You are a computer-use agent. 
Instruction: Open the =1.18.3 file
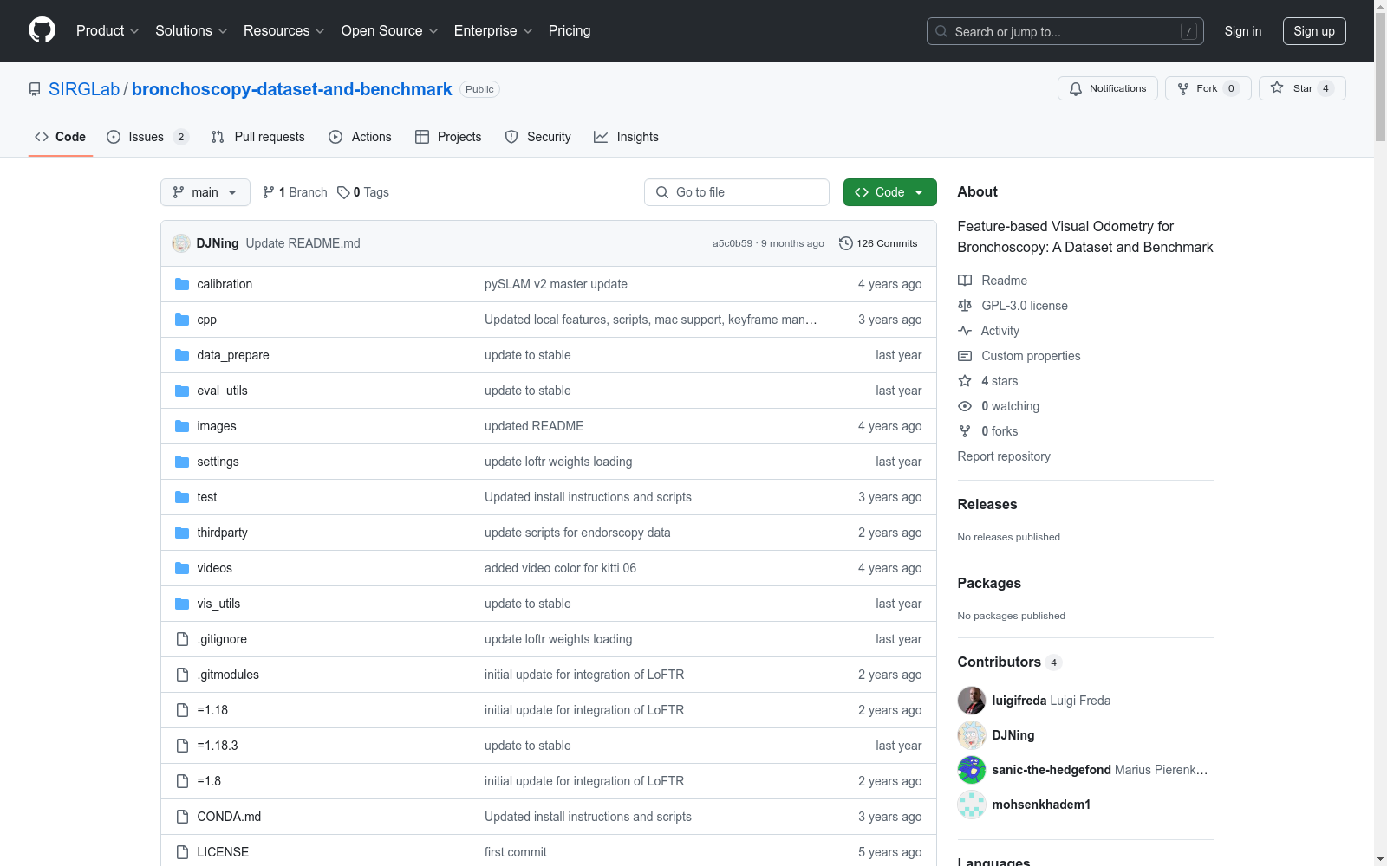(218, 746)
